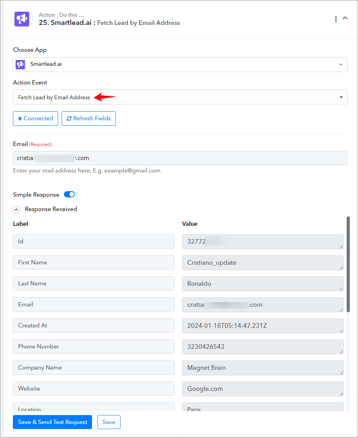Screen dimensions: 358x438
Task: Open the Action Event dropdown
Action: click(x=180, y=97)
